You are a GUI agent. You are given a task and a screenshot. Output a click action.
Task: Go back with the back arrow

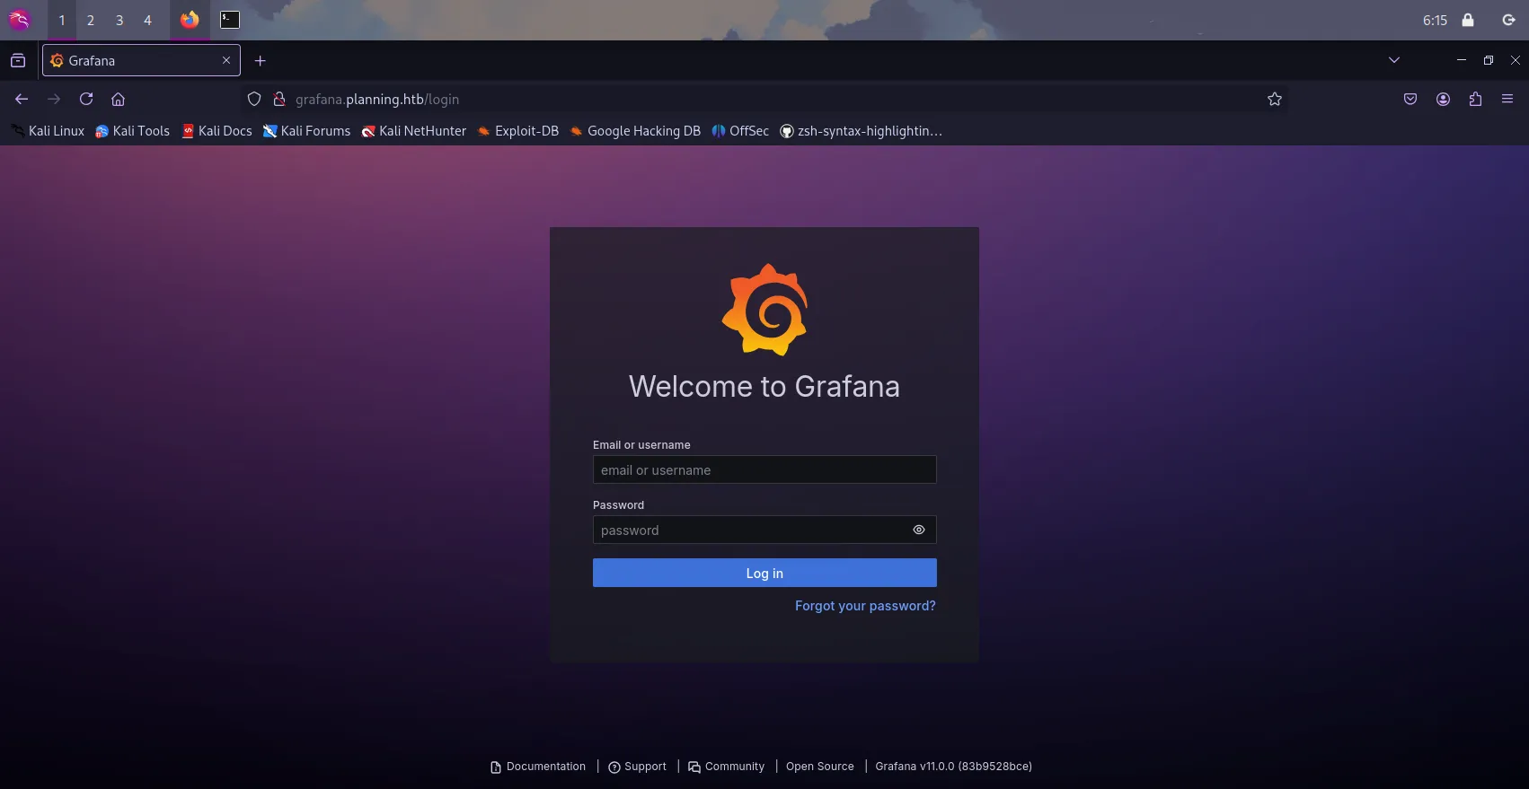click(22, 99)
